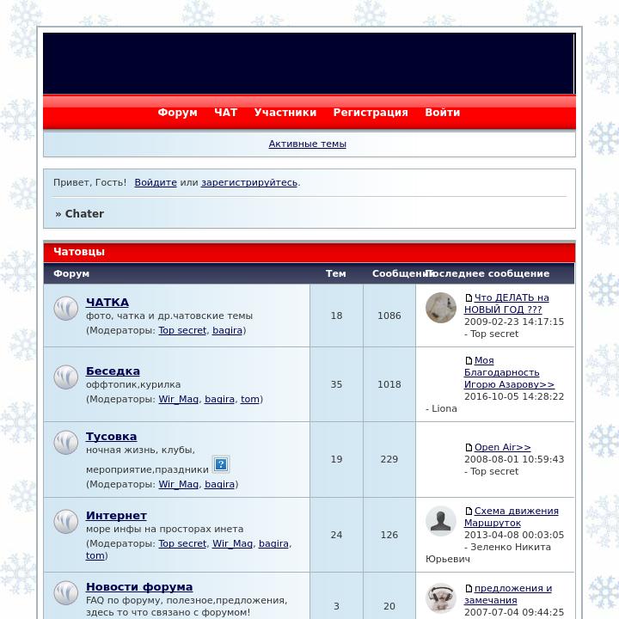Open moderator bagira in the Беседка row
The image size is (619, 619).
[x=219, y=399]
